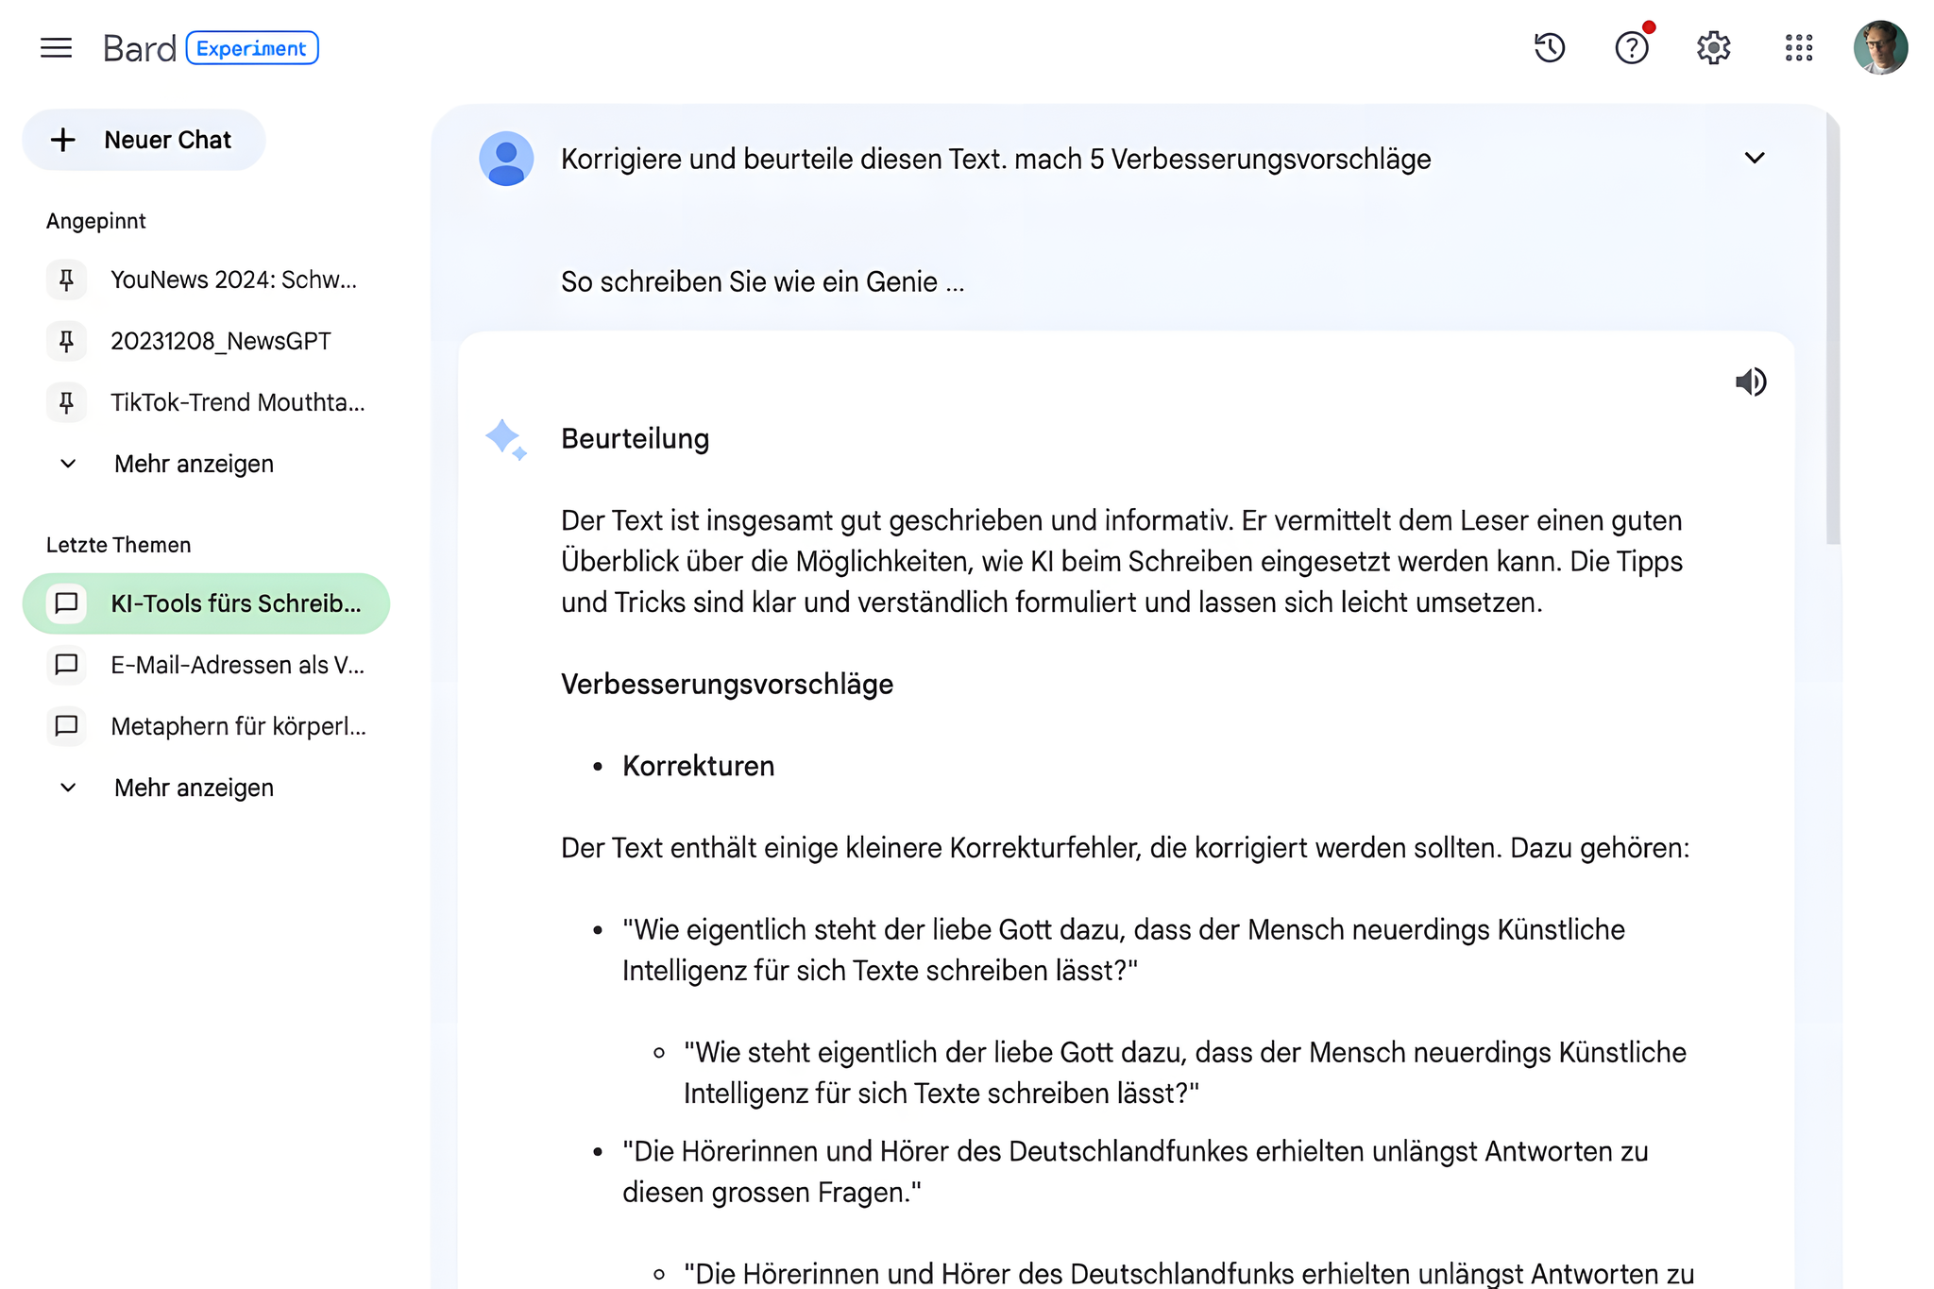Image resolution: width=1934 pixels, height=1289 pixels.
Task: Open the "E-Mail-Adressen als V..." conversation
Action: 237,665
